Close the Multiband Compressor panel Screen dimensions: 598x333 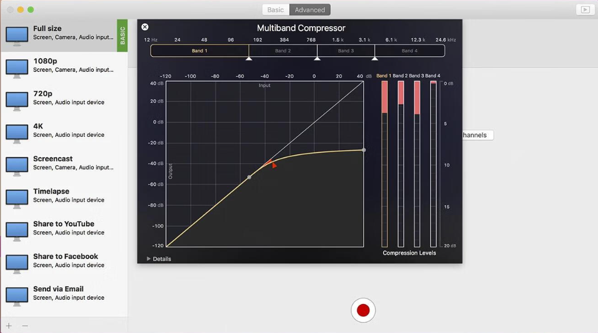pyautogui.click(x=145, y=27)
